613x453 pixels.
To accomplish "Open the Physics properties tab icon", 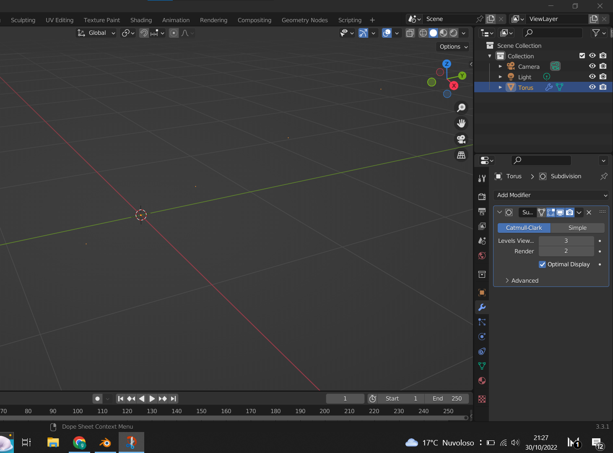I will tap(482, 336).
